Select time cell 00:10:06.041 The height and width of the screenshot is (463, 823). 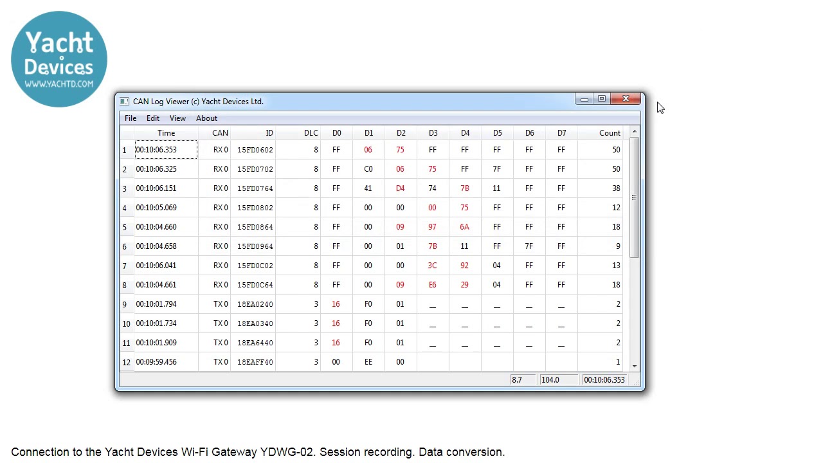[166, 266]
